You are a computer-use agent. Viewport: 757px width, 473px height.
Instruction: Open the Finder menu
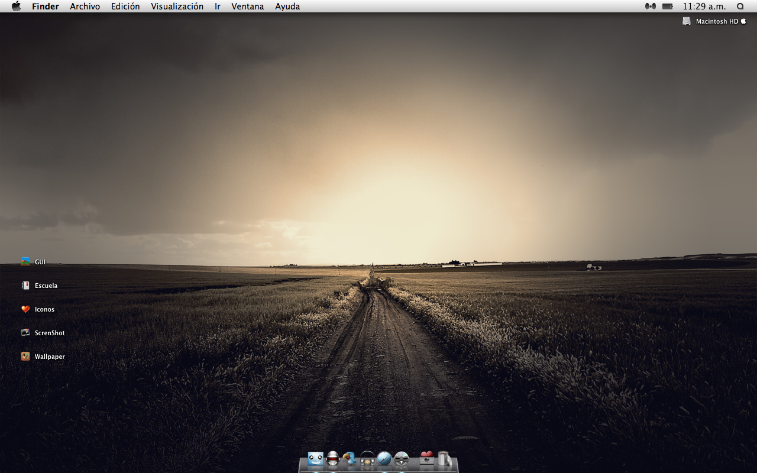(46, 7)
